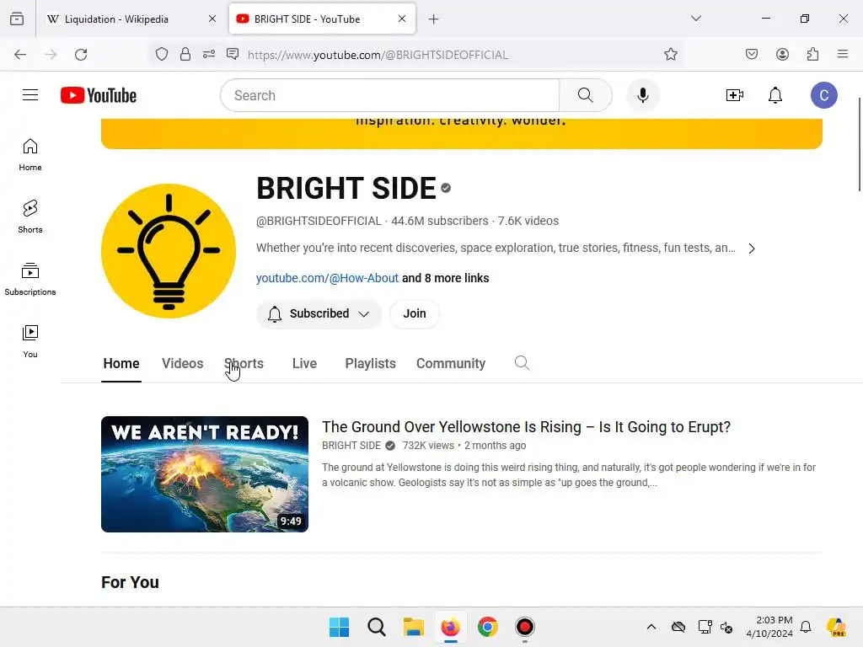Show hidden system tray icons
Image resolution: width=863 pixels, height=647 pixels.
[x=651, y=627]
